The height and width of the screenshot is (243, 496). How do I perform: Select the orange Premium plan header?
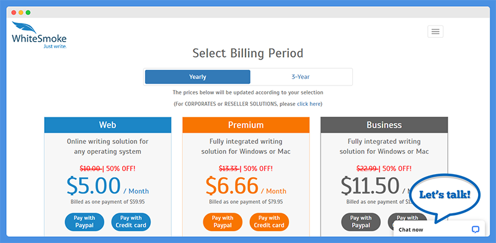(246, 125)
